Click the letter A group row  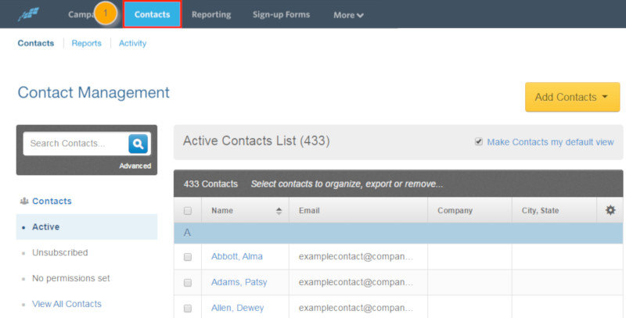coord(398,233)
